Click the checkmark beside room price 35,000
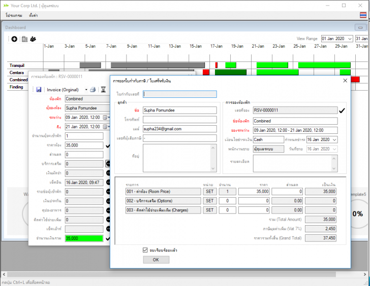Screen dimensions: 370x286 coord(108,146)
